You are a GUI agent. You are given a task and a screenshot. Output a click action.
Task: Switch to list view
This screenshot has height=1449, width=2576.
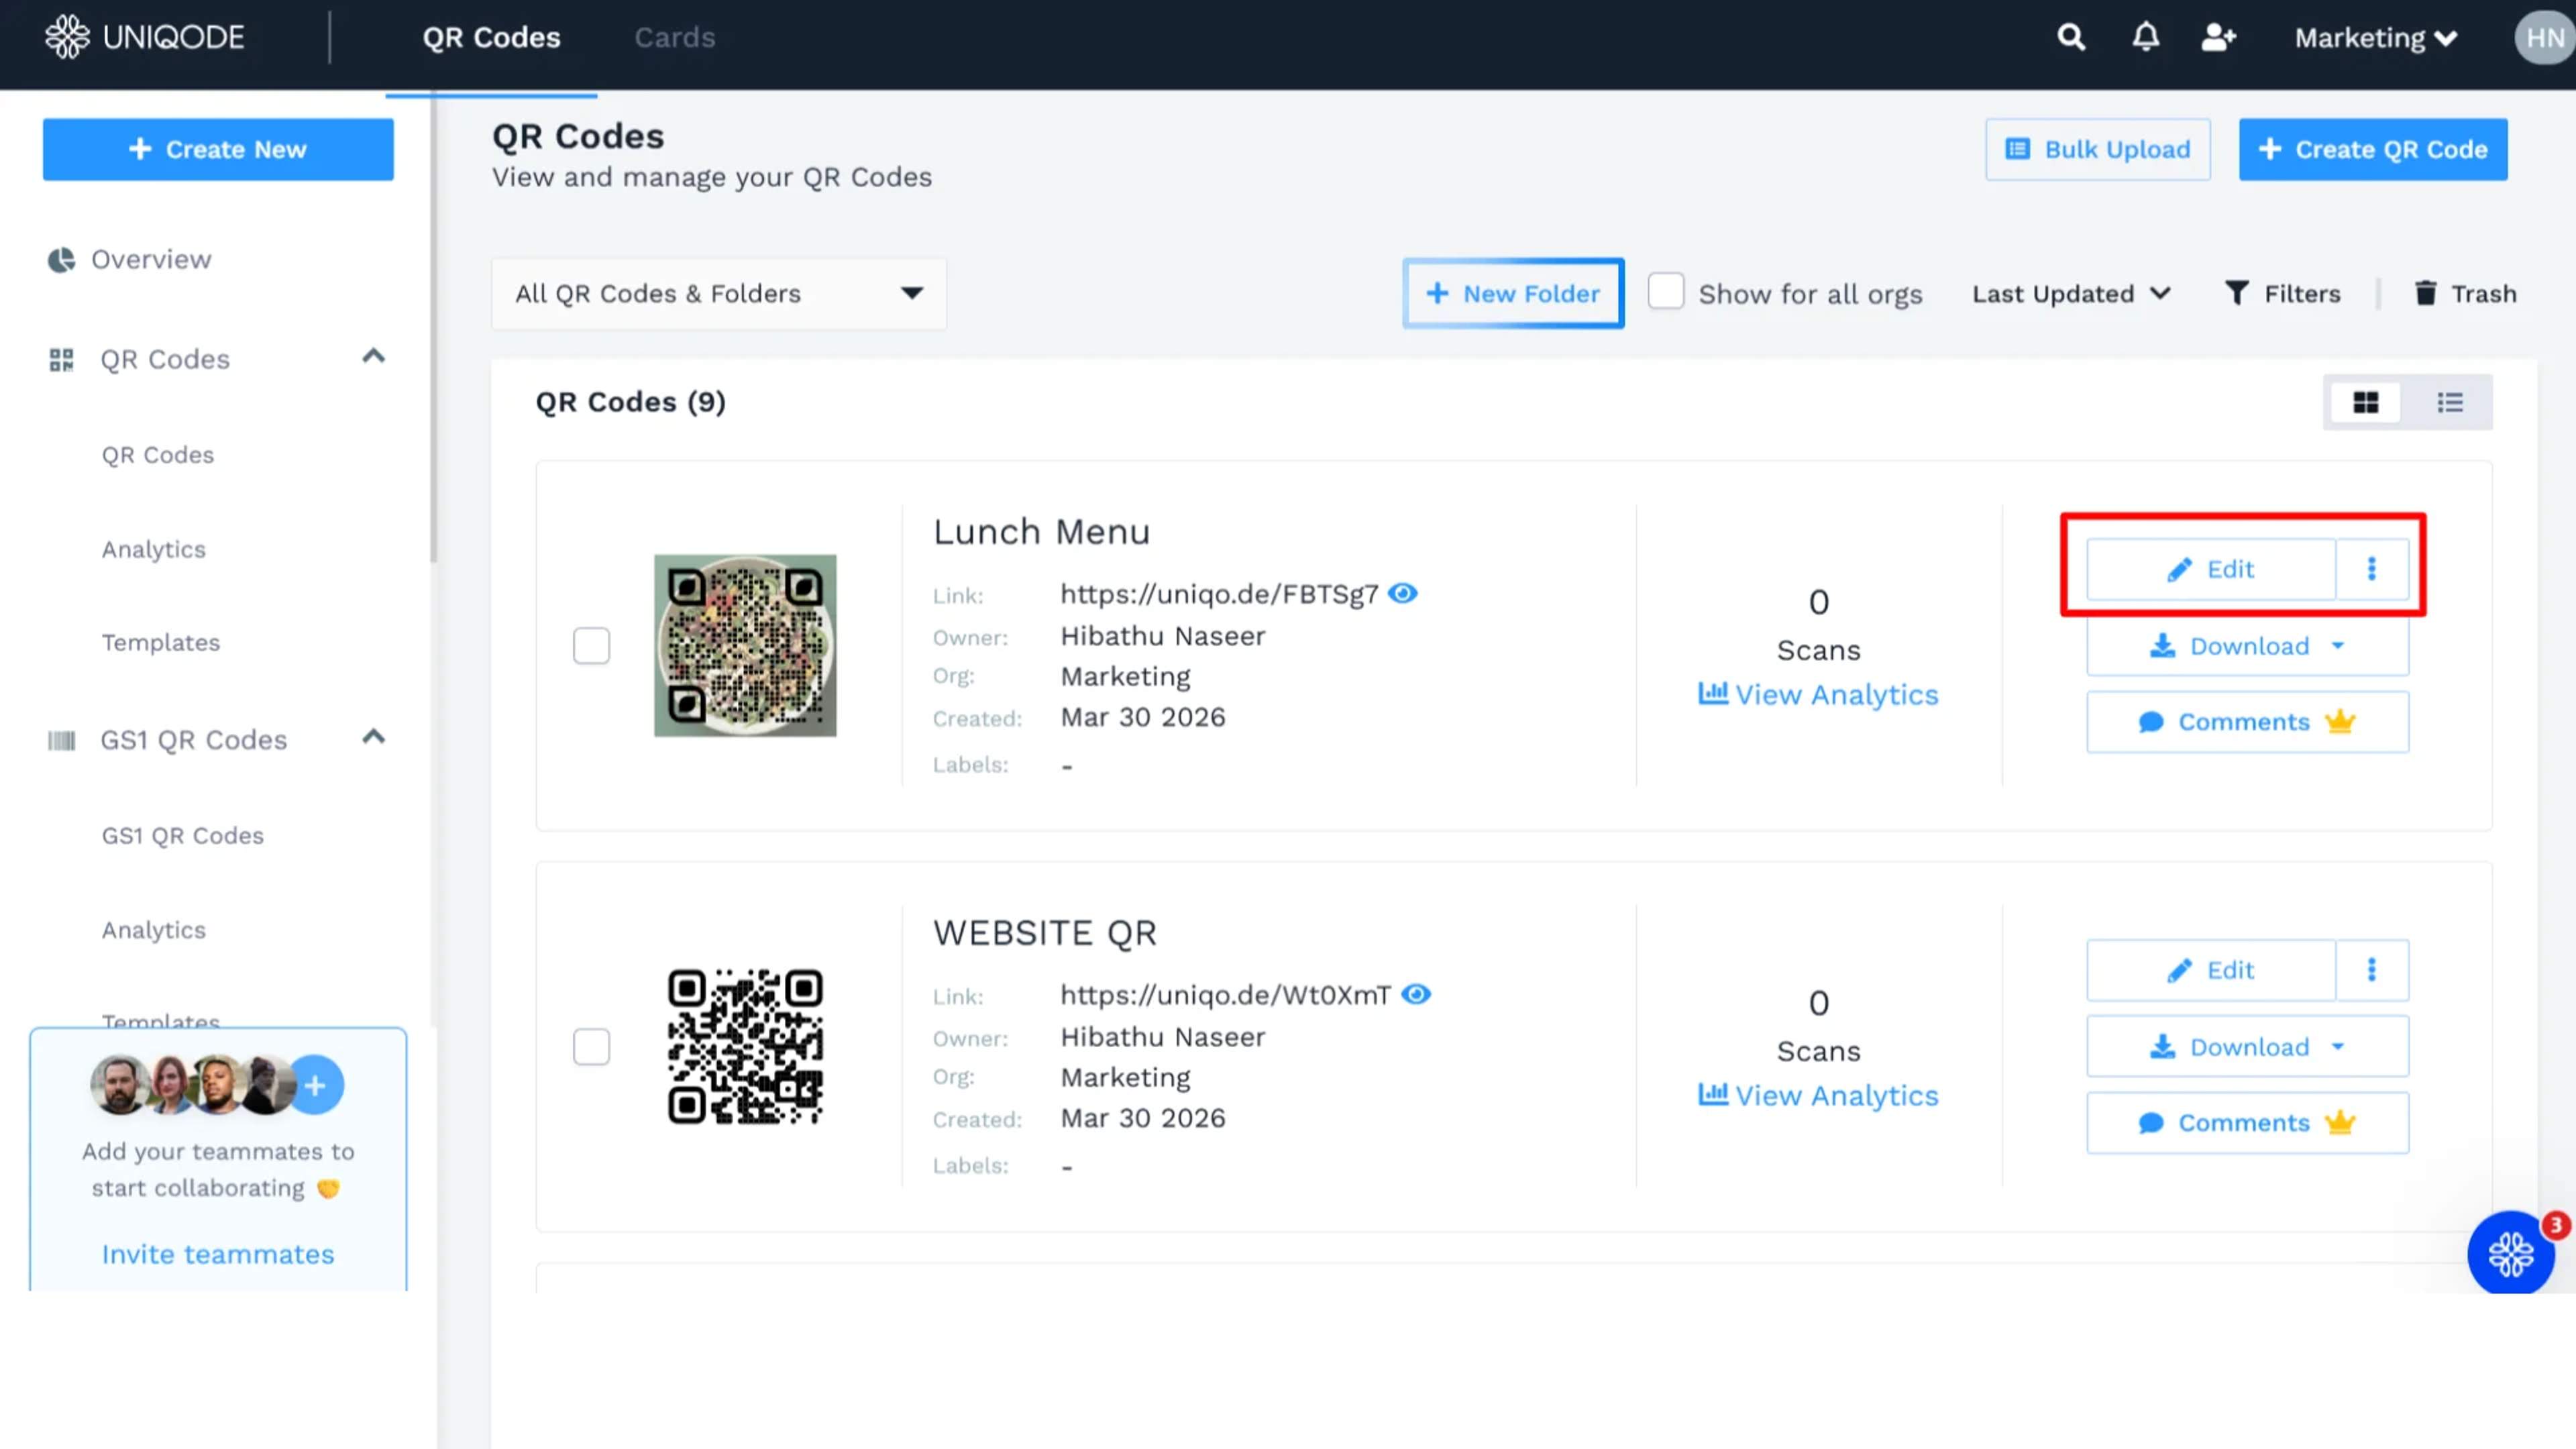point(2449,402)
